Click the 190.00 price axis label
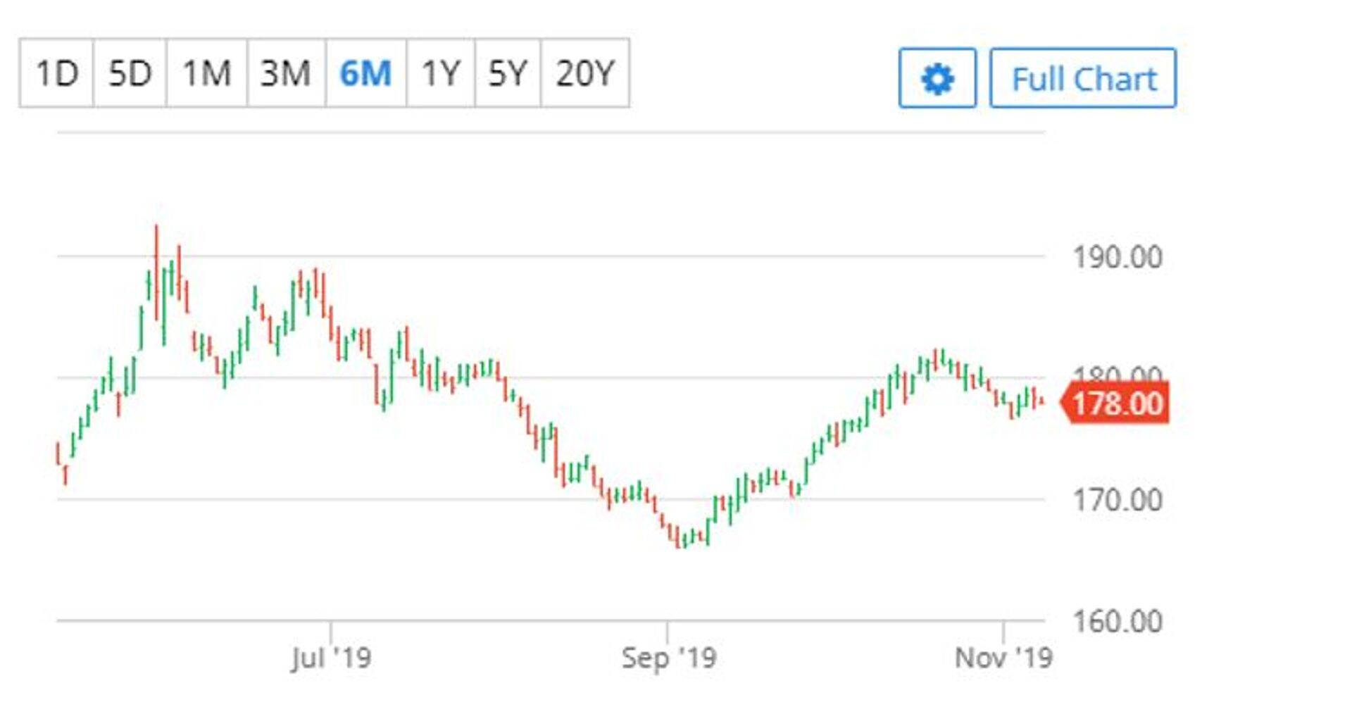 (1117, 257)
